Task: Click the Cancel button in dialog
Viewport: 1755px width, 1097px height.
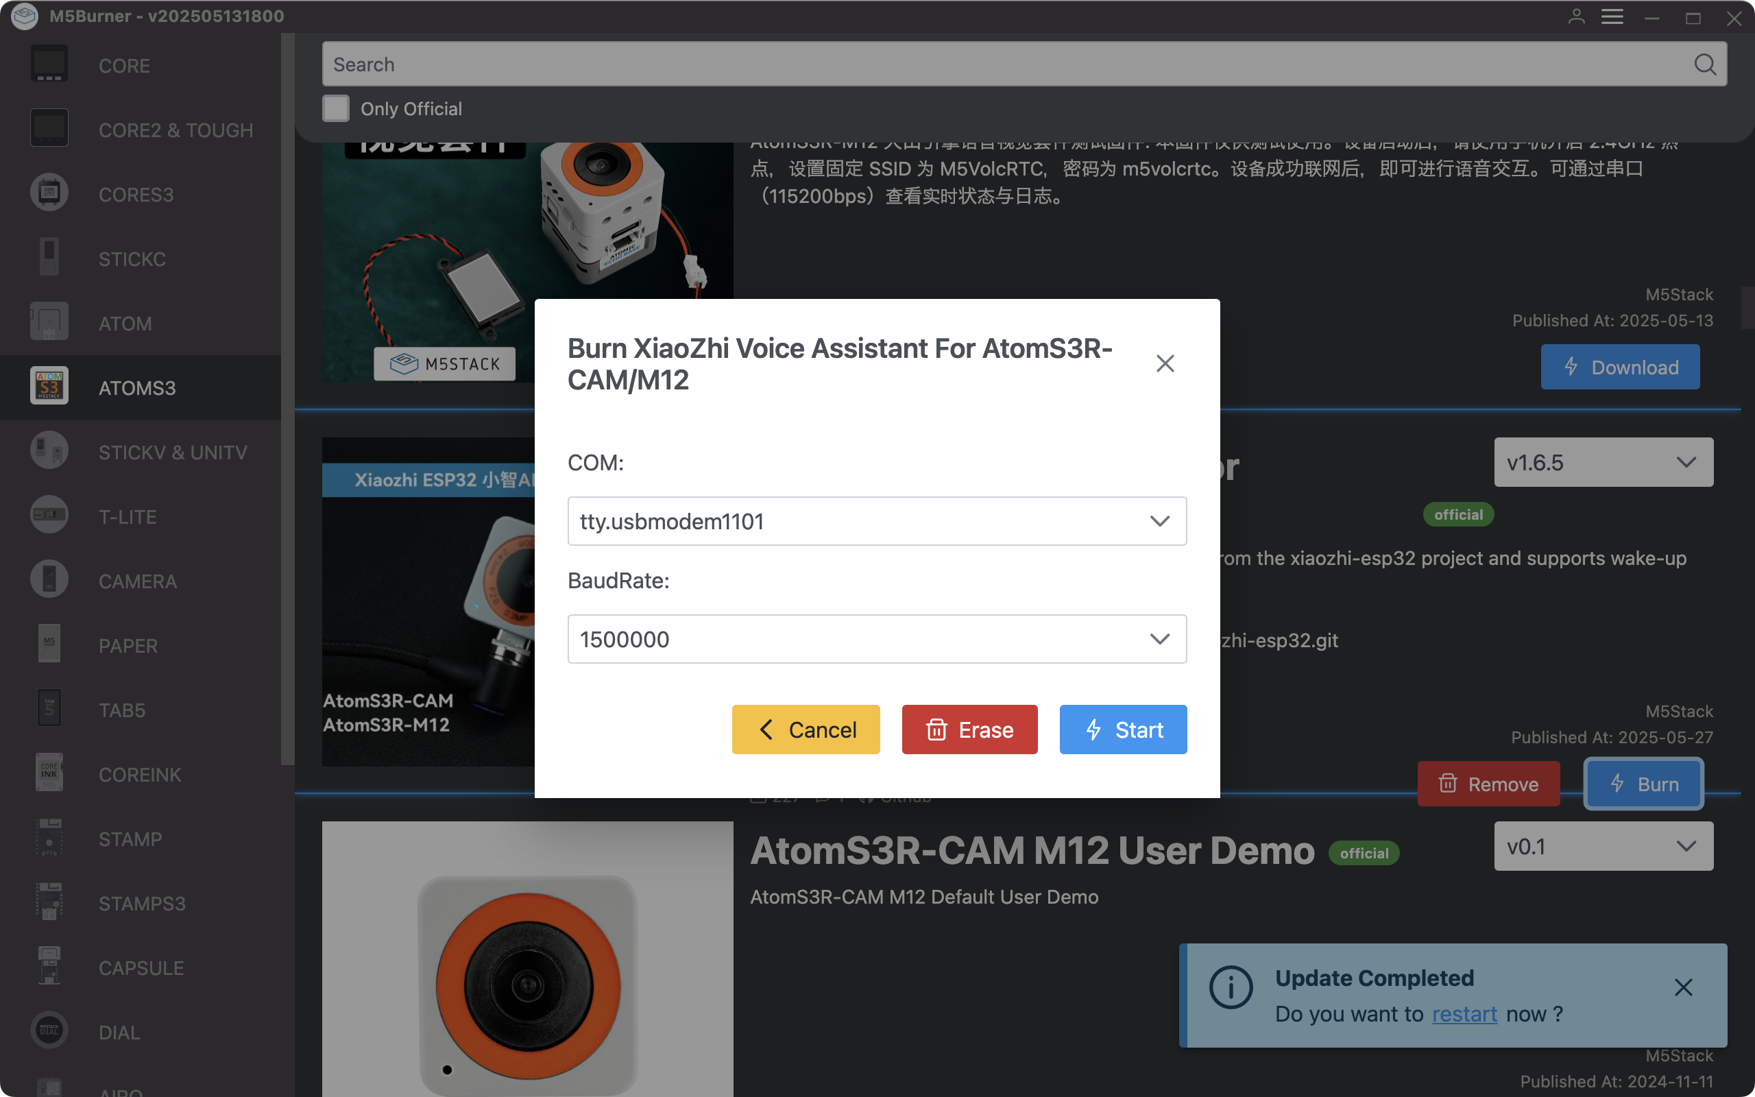Action: pyautogui.click(x=806, y=729)
